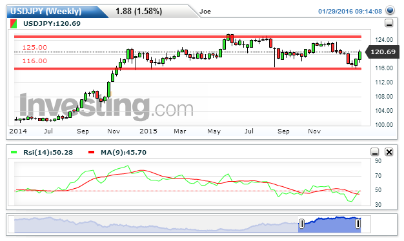Click the 104.00 price axis label
This screenshot has height=241, width=404.
384,111
